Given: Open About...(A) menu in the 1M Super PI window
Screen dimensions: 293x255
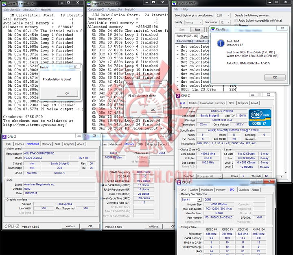Looking at the screenshot, I should tap(30, 10).
